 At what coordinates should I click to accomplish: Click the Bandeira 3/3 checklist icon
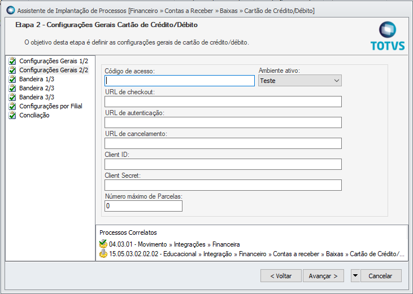click(12, 97)
